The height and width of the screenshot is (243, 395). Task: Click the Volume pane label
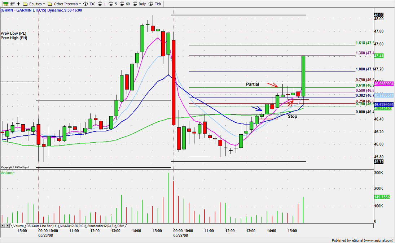8,173
